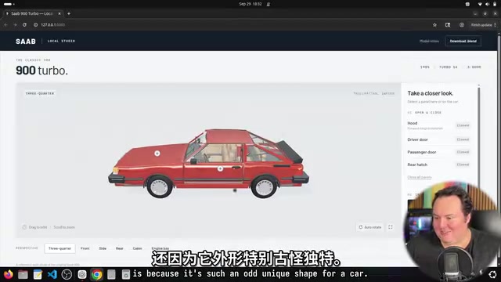501x282 pixels.
Task: Click the clock showing Sep 29 18:32
Action: (x=250, y=4)
